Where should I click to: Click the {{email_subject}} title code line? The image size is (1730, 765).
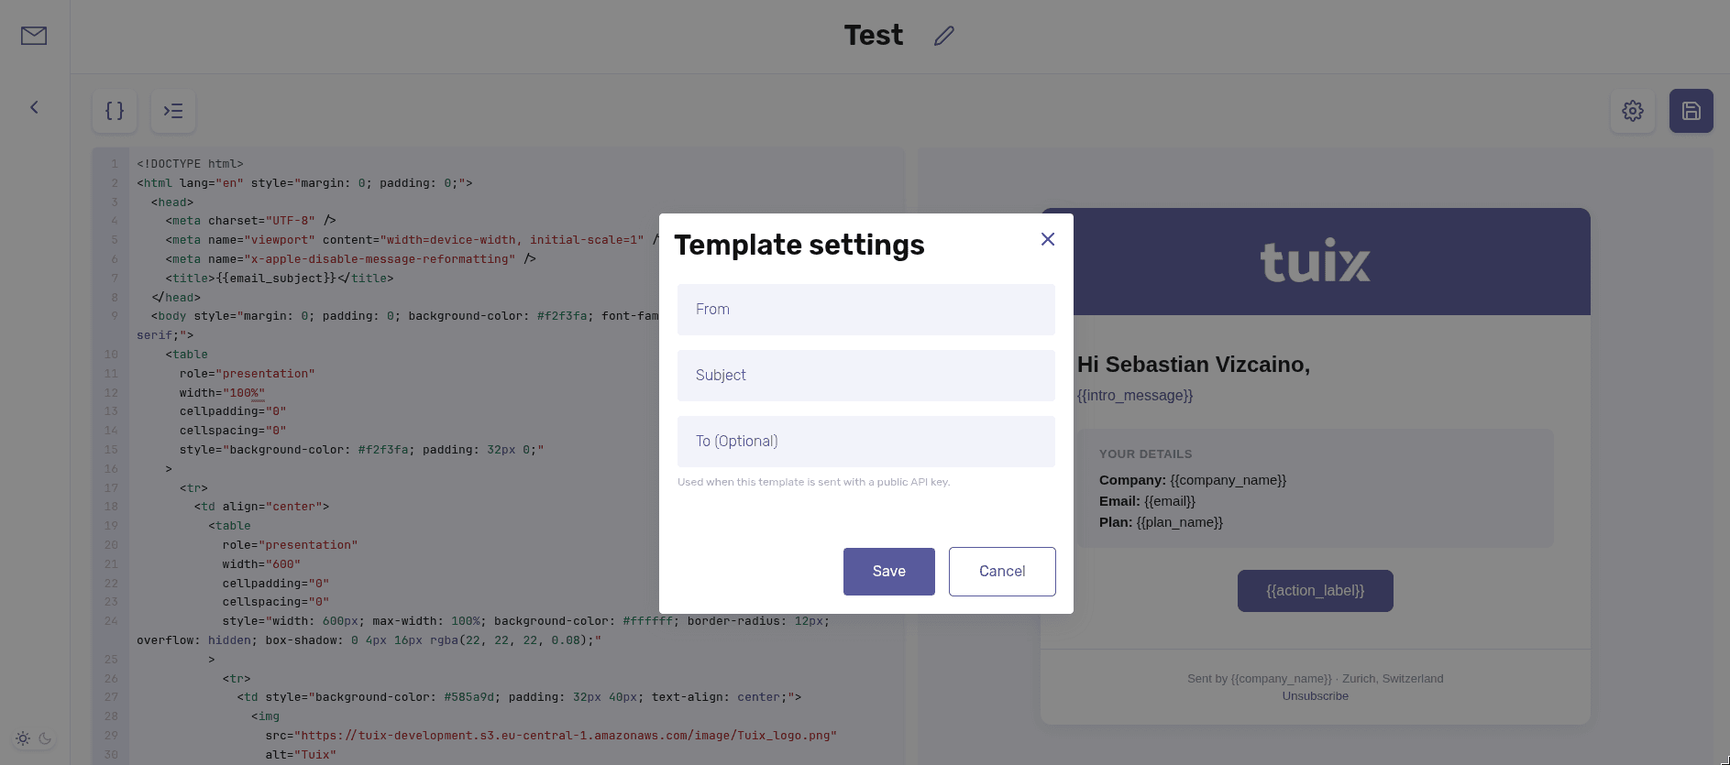(x=280, y=279)
